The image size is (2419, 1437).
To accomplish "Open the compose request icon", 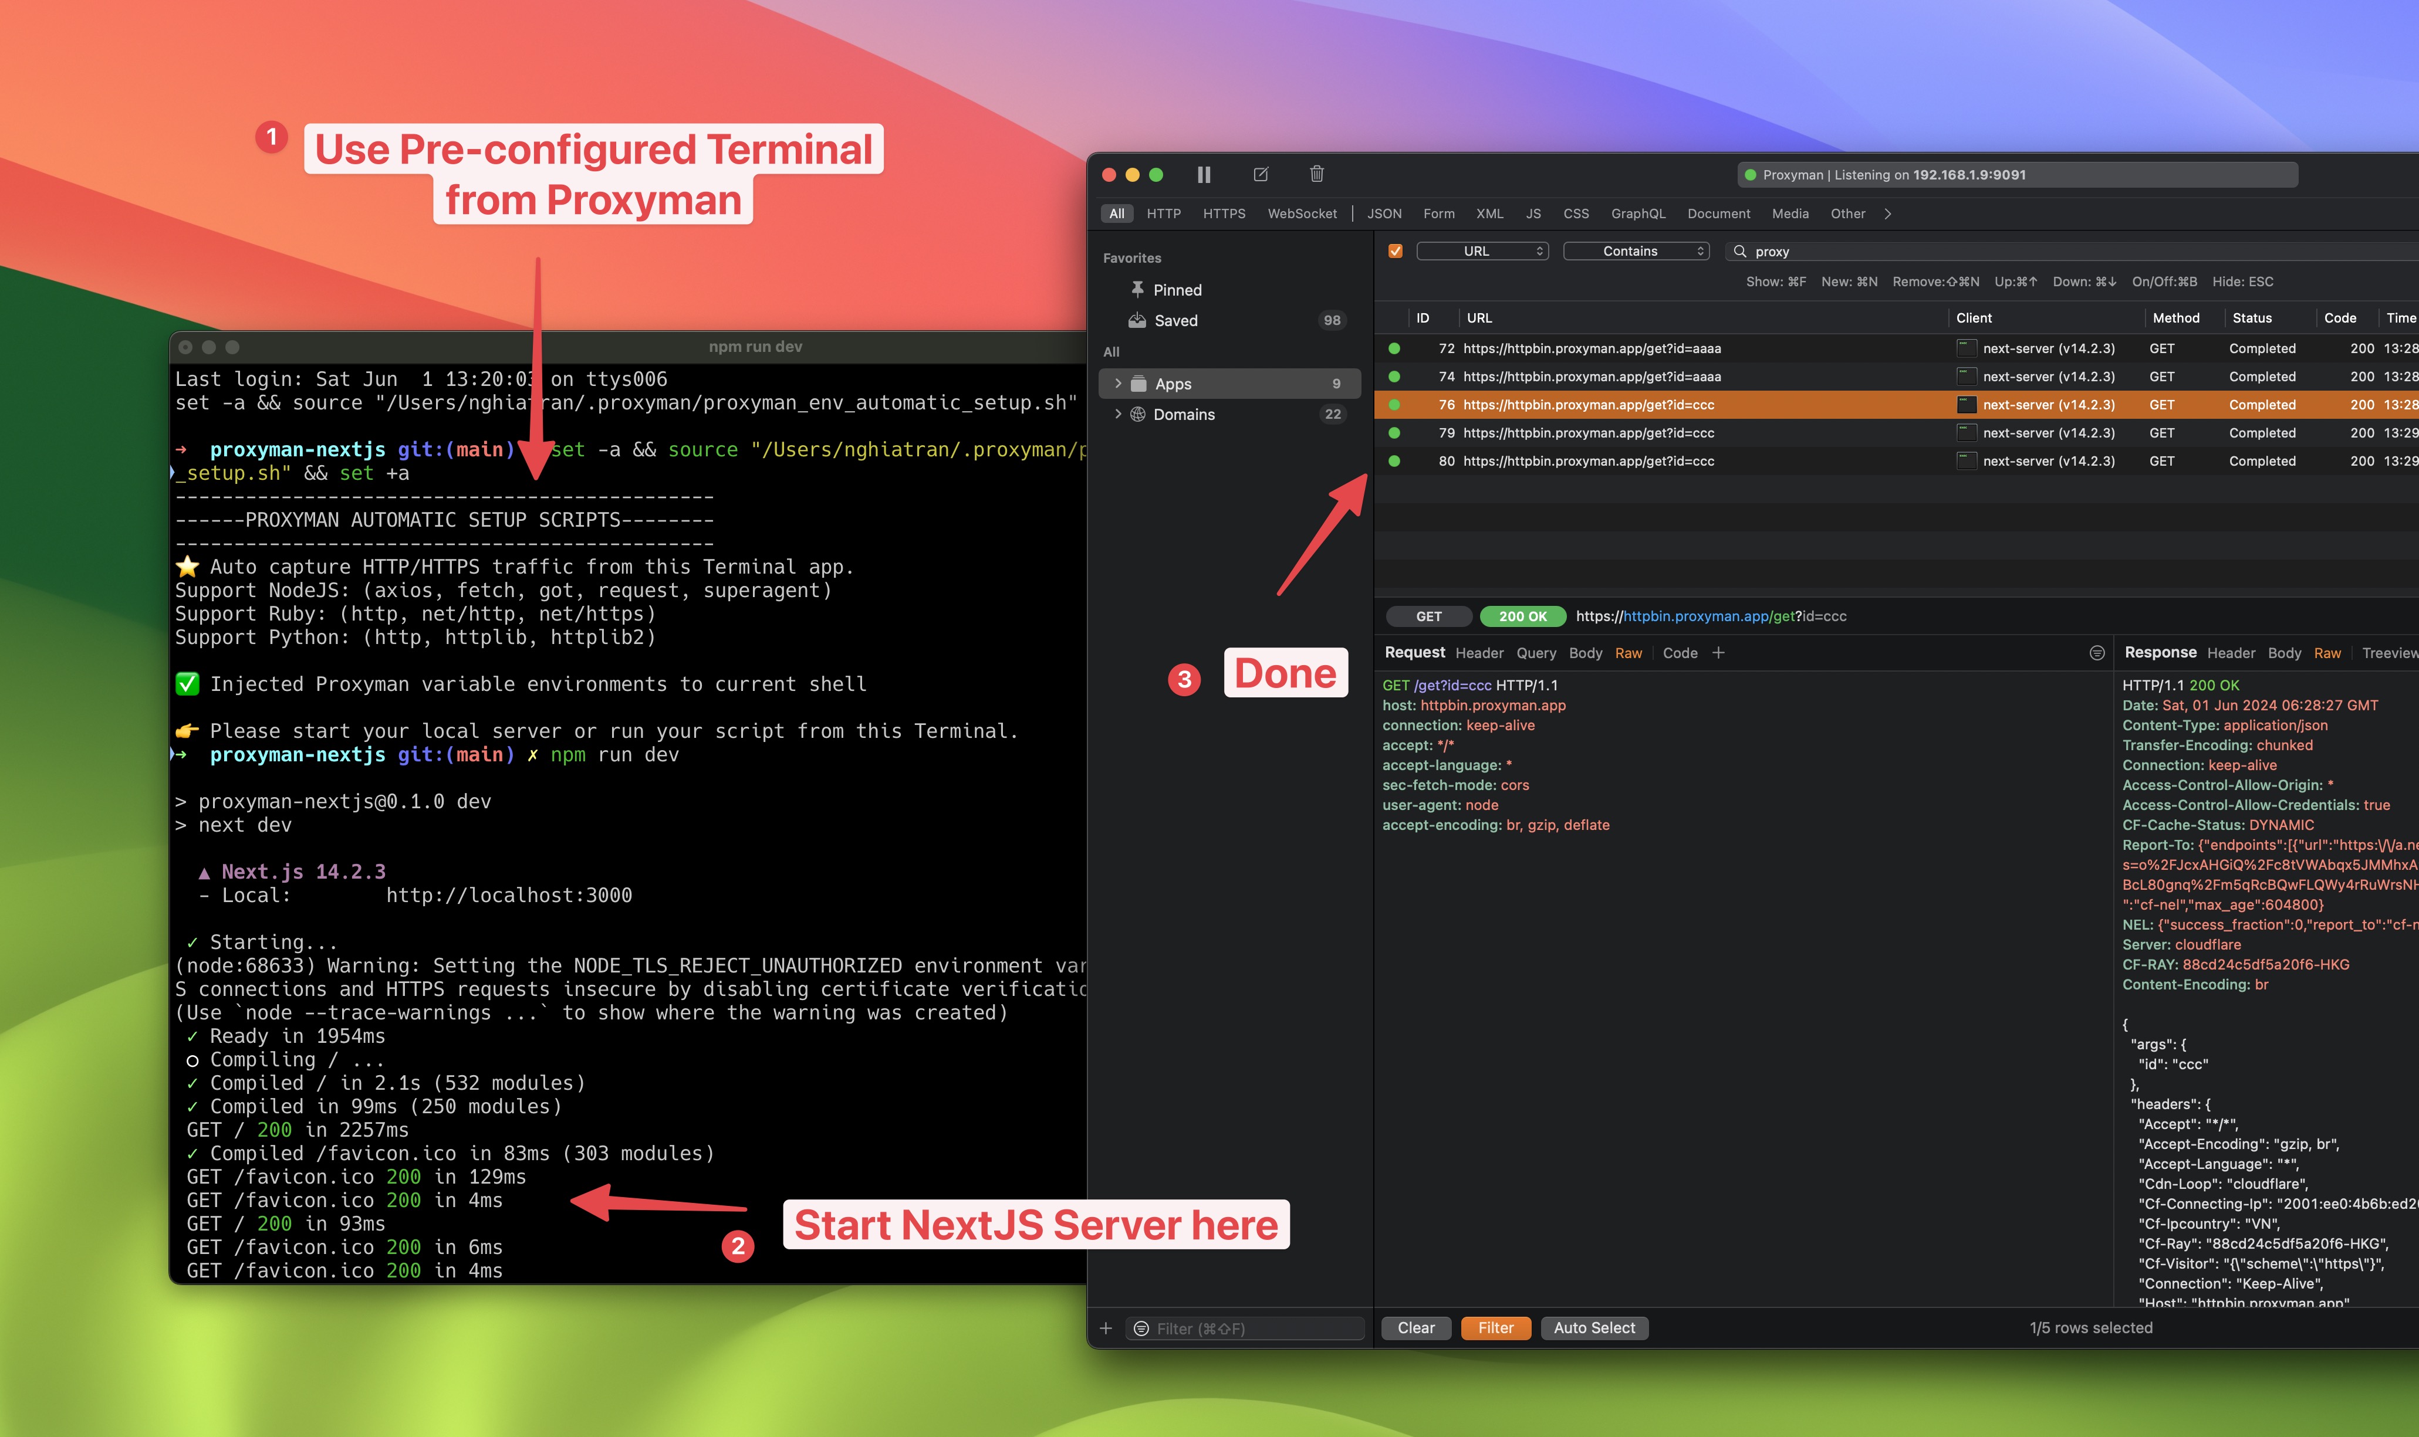I will [1261, 174].
